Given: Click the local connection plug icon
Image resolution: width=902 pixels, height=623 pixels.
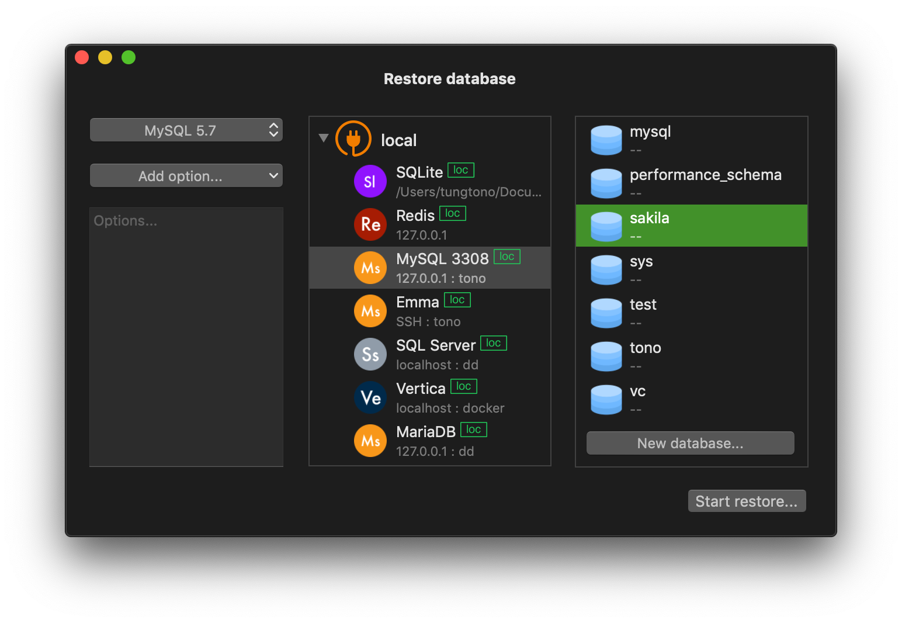Looking at the screenshot, I should pyautogui.click(x=353, y=139).
